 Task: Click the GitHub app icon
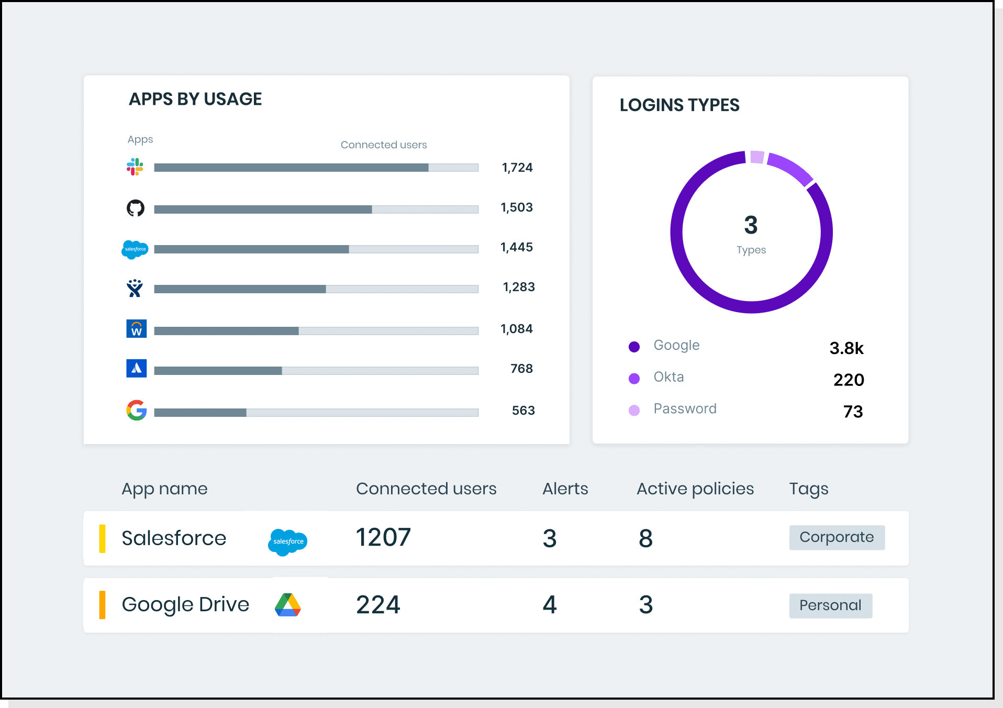coord(136,207)
